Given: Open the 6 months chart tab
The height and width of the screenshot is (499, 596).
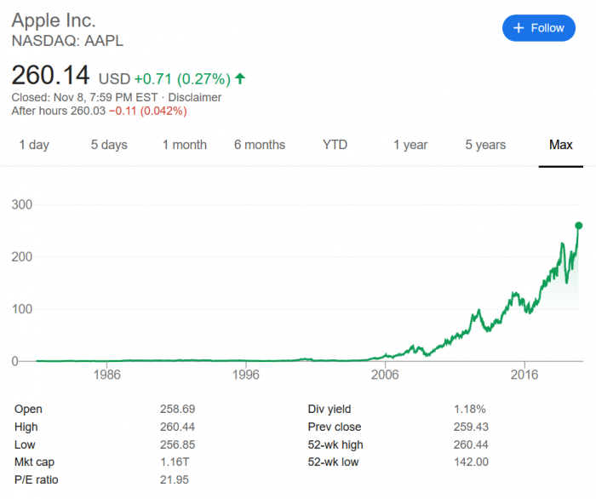Looking at the screenshot, I should click(x=260, y=145).
